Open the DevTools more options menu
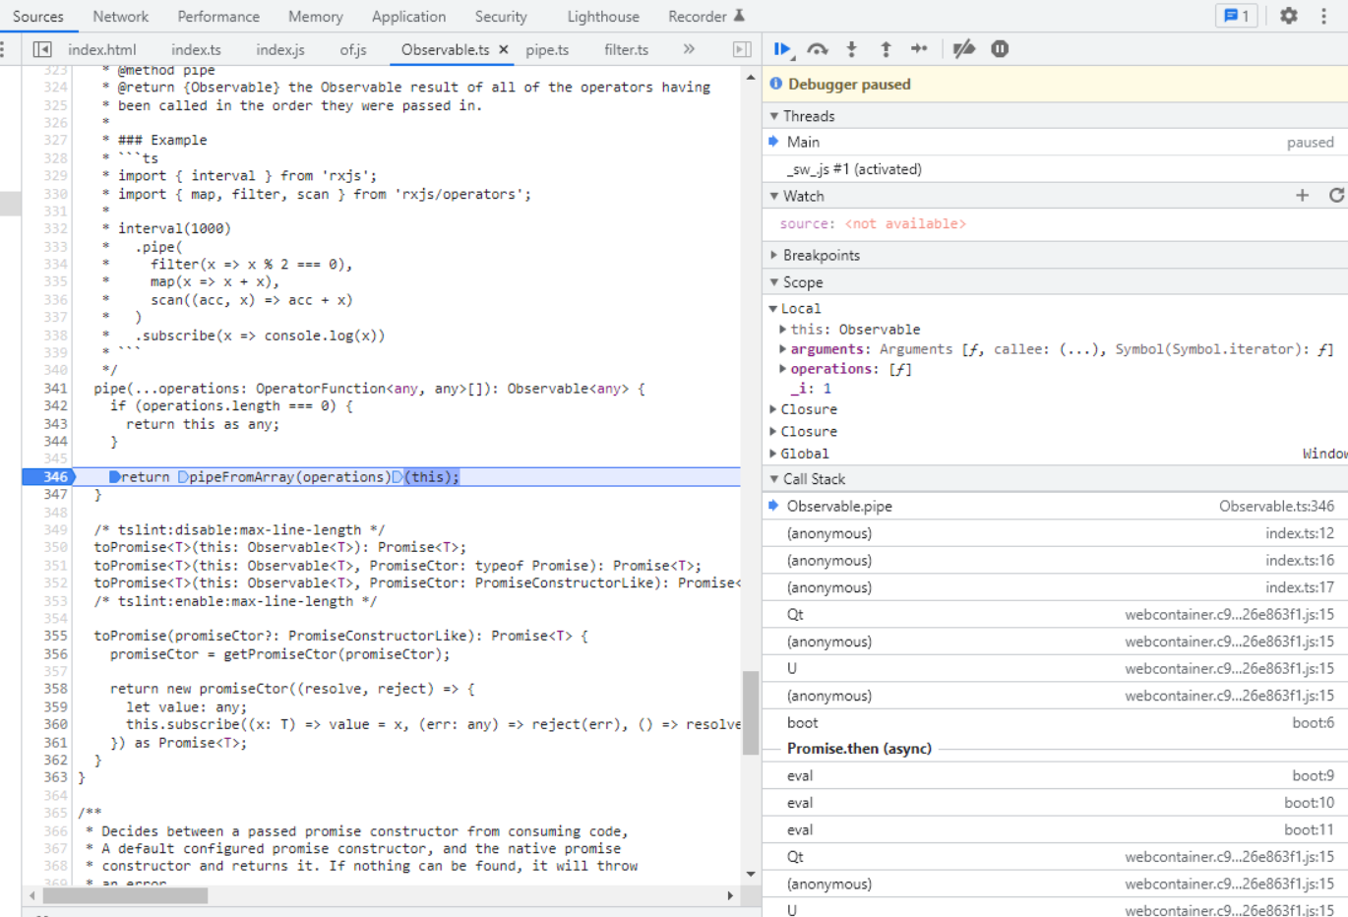Screen dimensions: 1348x917 click(1323, 16)
